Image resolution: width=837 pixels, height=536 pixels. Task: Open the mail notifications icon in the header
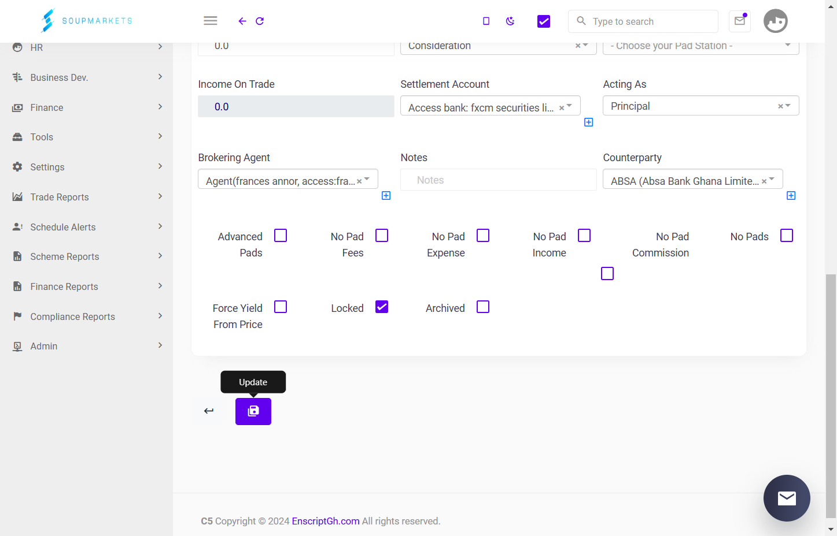pyautogui.click(x=740, y=21)
